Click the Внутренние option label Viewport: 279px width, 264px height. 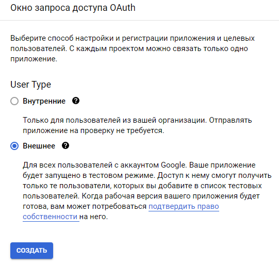(44, 101)
